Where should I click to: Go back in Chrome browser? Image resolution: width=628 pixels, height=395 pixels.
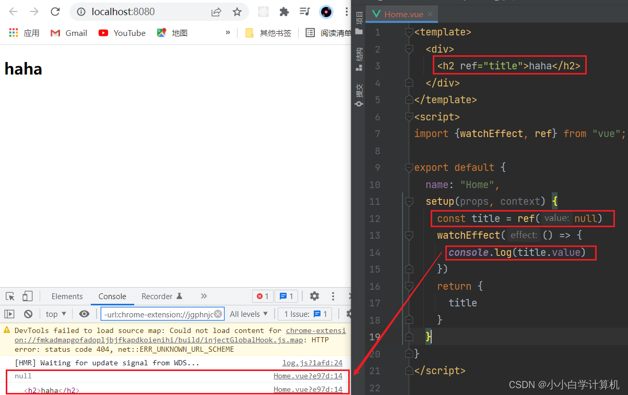tap(14, 11)
